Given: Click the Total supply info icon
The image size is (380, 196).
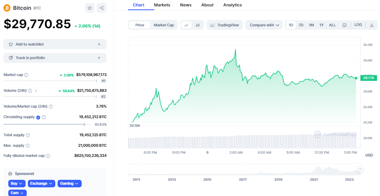Looking at the screenshot, I should (28, 135).
